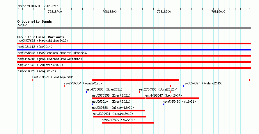
Task: Click esv2730360 (Wong2012b) label
Action: (83, 83)
